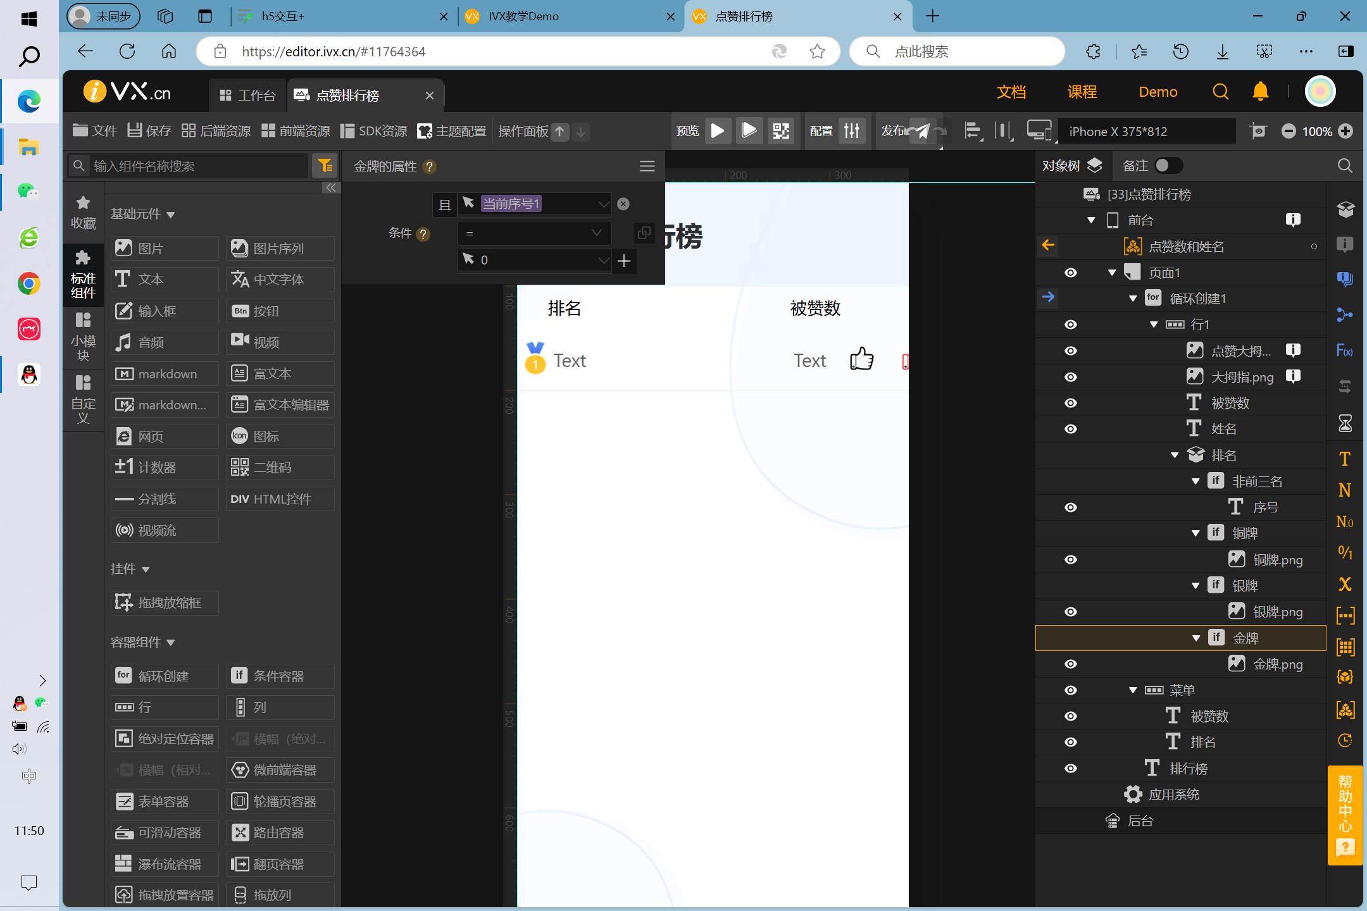
Task: Switch to the 工作台 tab
Action: coord(247,96)
